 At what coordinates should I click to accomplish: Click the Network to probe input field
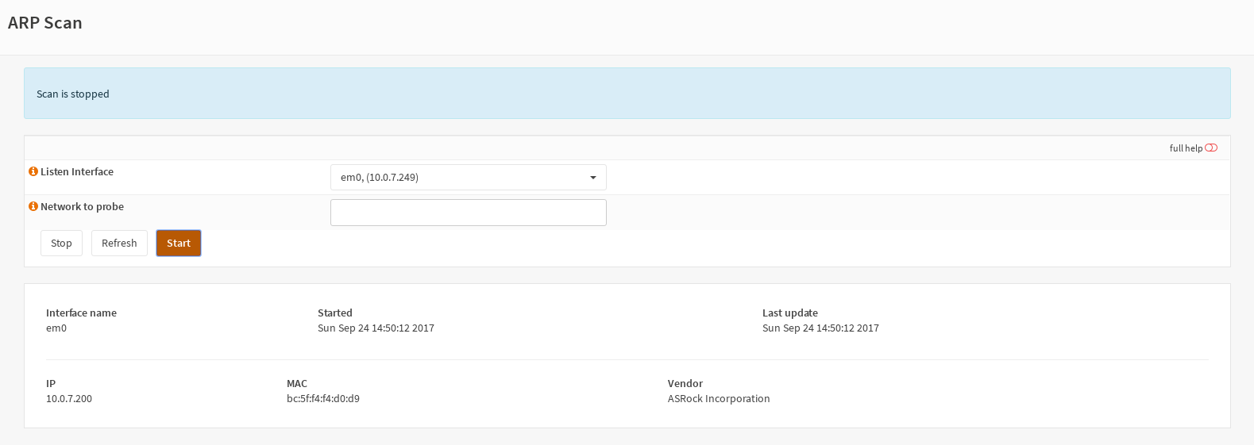[x=469, y=213]
